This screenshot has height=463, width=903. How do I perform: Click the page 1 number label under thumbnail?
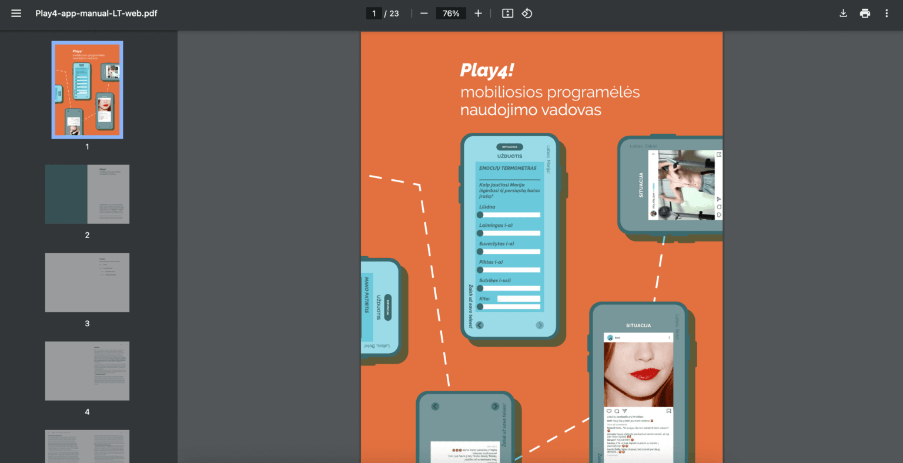87,146
